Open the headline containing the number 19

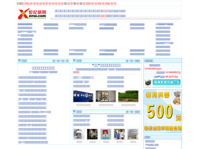coord(33,142)
